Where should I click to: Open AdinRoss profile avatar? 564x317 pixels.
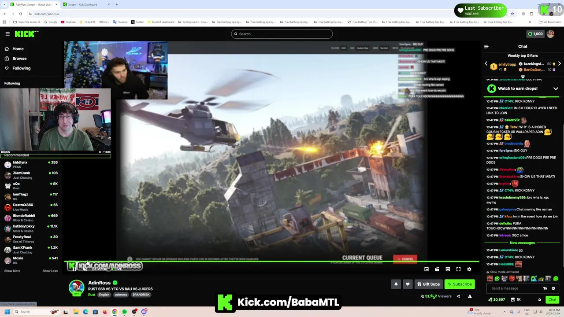click(76, 288)
